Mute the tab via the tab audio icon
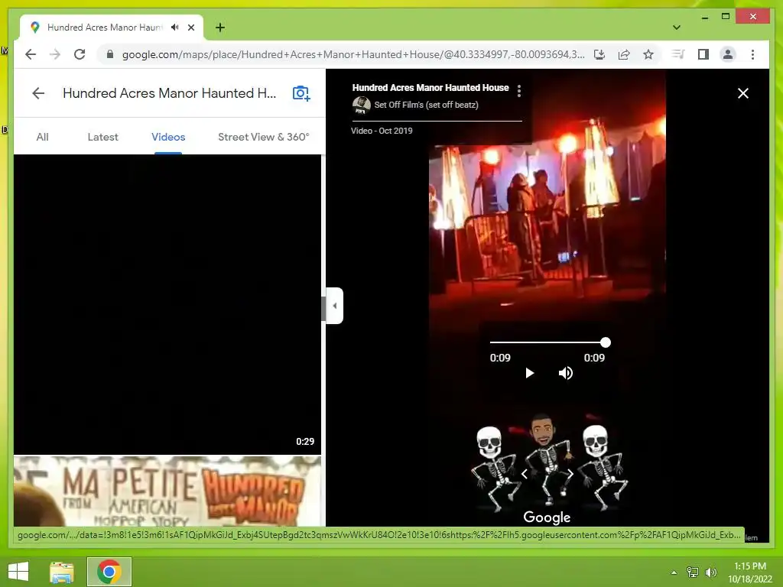 pos(175,28)
